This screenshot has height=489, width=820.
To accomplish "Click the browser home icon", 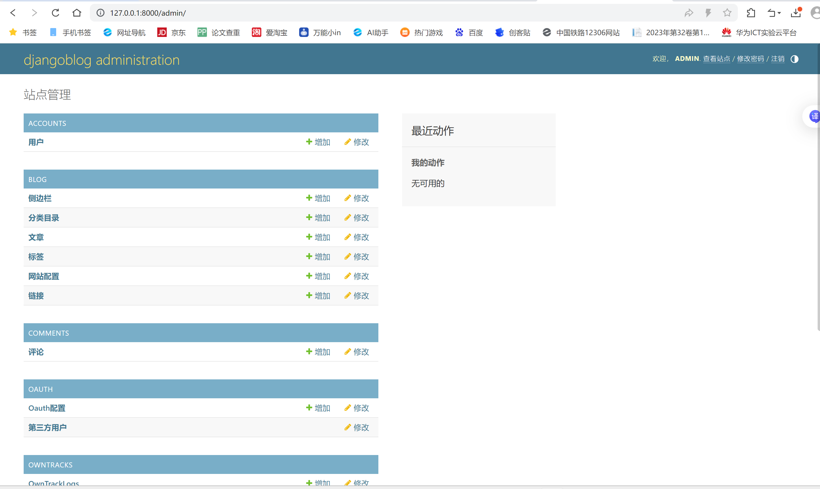I will point(77,13).
